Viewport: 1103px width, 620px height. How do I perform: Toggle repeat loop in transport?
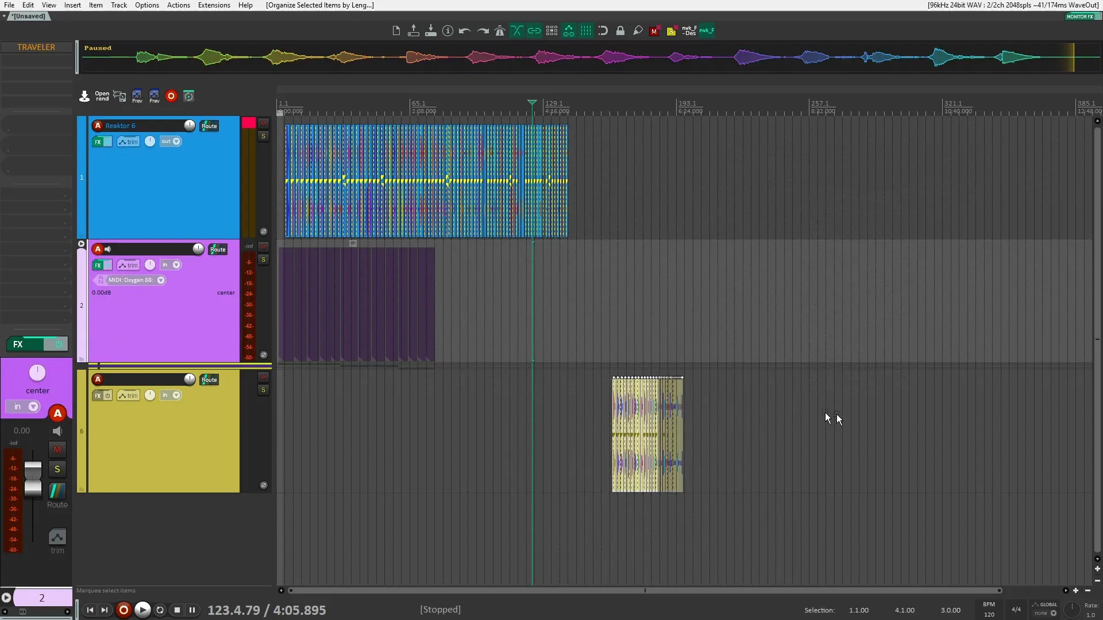click(160, 610)
